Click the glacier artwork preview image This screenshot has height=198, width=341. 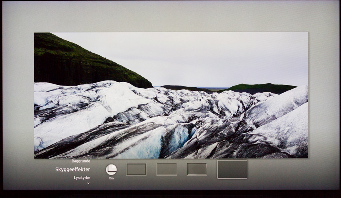[x=171, y=95]
